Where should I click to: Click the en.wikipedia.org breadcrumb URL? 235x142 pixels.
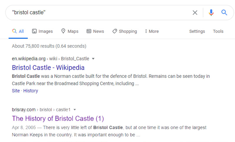coord(51,59)
